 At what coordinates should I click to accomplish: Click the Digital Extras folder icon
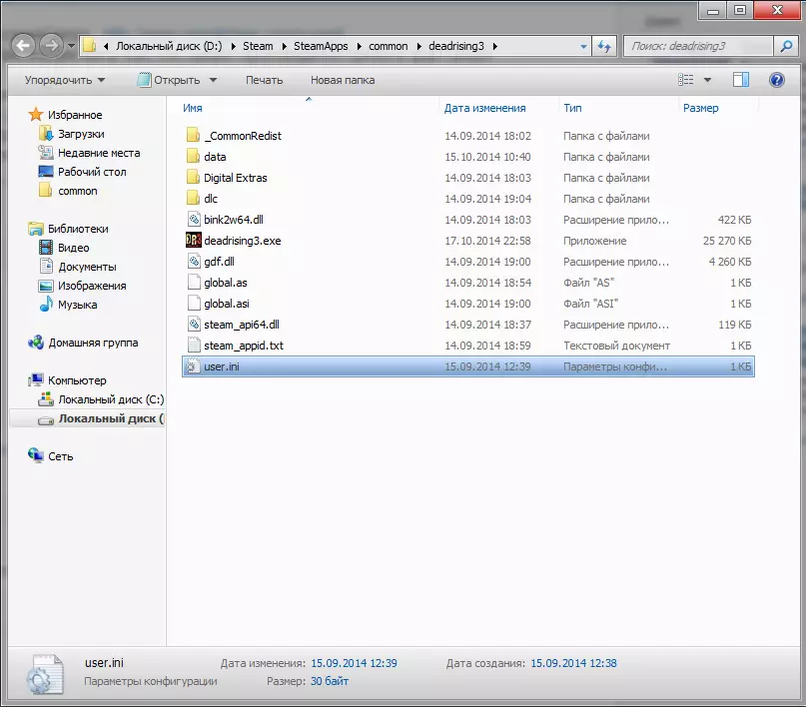click(194, 178)
